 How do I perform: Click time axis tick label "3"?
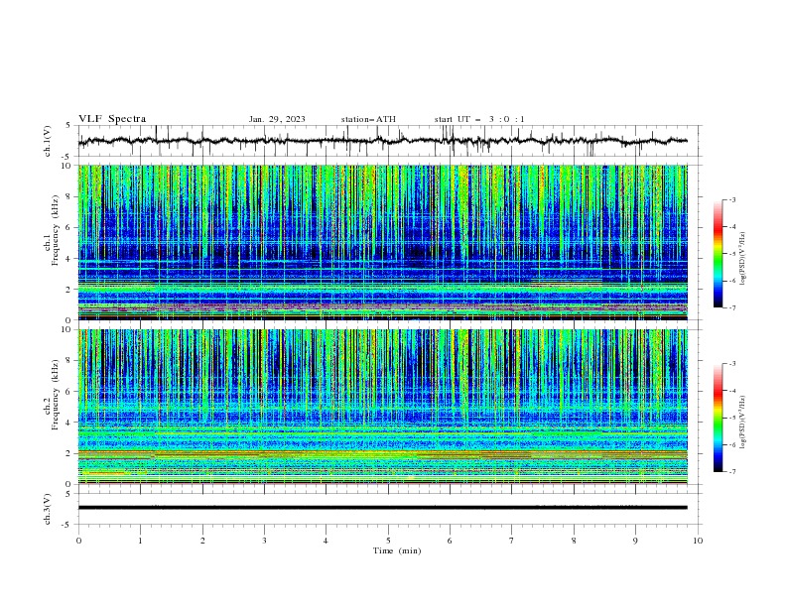tap(264, 541)
